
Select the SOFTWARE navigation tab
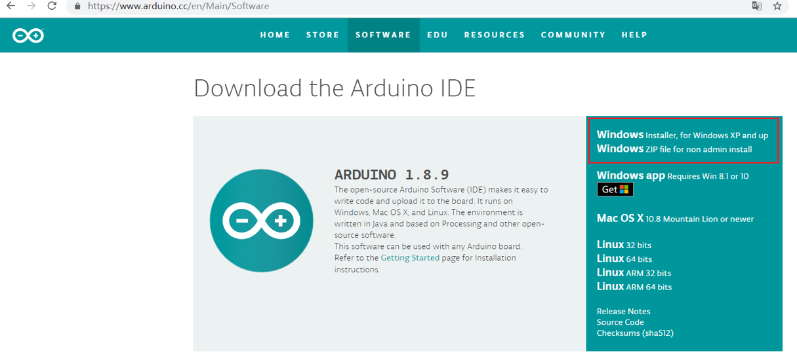click(383, 35)
